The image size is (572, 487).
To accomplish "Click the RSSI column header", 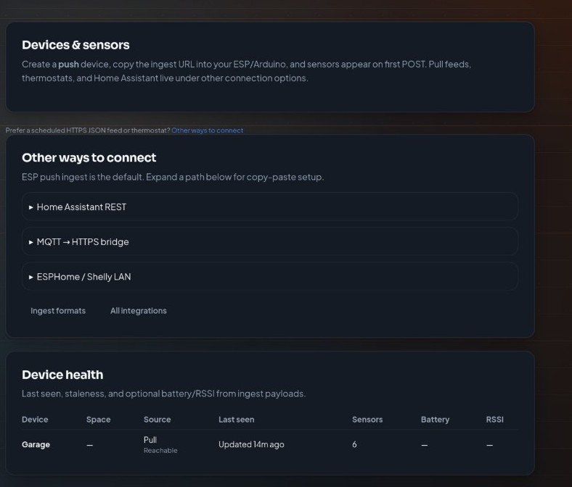I will tap(494, 420).
